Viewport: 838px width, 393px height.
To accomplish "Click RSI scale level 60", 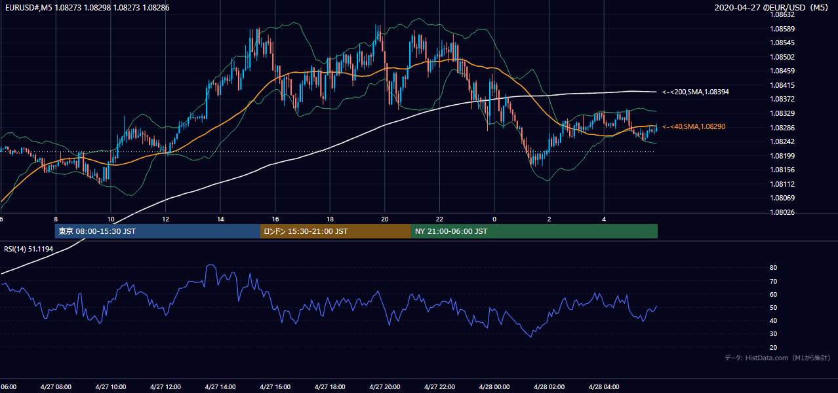I will coord(774,294).
